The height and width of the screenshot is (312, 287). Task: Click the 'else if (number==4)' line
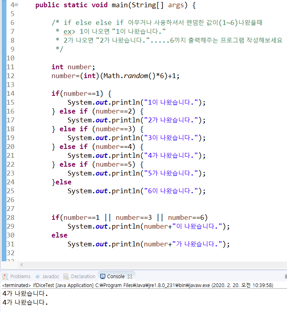[x=98, y=147]
